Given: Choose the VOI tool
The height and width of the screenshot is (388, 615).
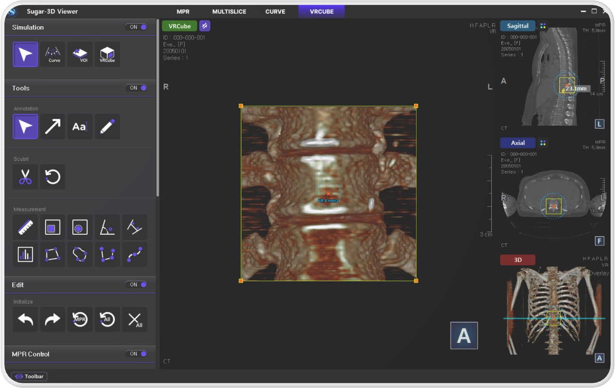Looking at the screenshot, I should [x=80, y=54].
